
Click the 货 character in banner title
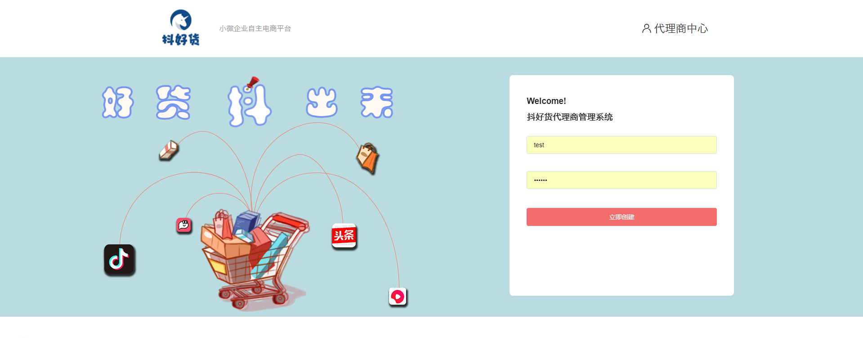click(173, 103)
